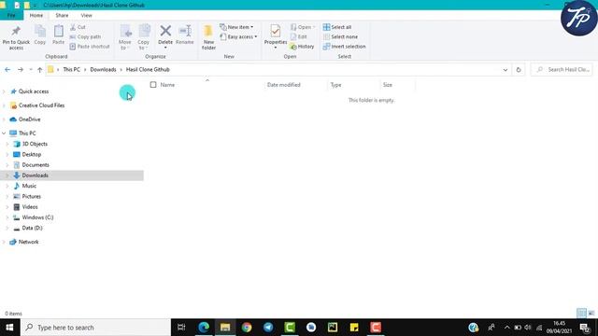Click This PC in the breadcrumb path
The image size is (598, 336).
click(72, 70)
